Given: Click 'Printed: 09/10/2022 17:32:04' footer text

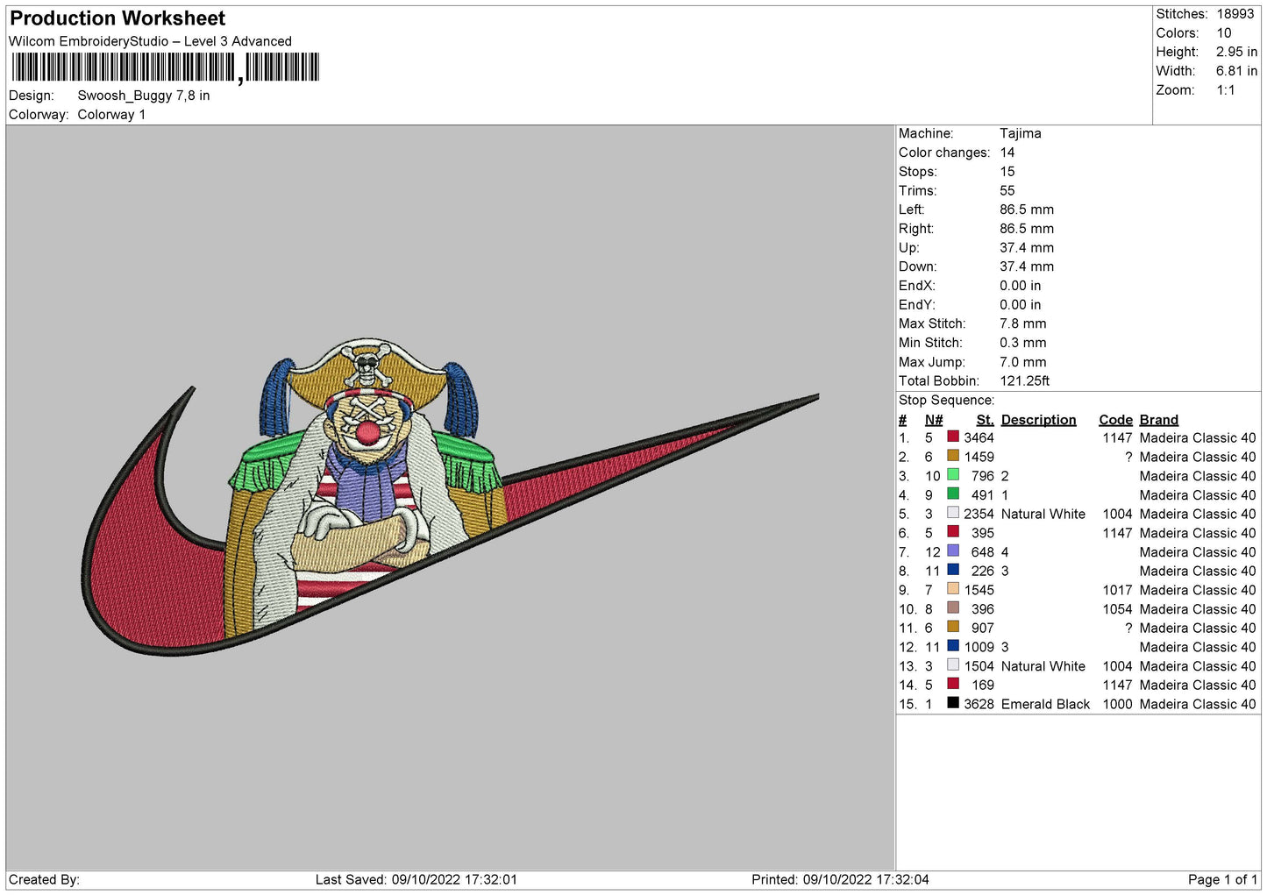Looking at the screenshot, I should pyautogui.click(x=840, y=879).
